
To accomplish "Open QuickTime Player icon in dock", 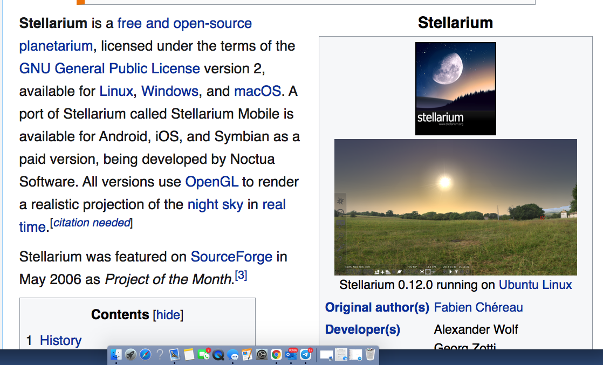I will (x=218, y=354).
